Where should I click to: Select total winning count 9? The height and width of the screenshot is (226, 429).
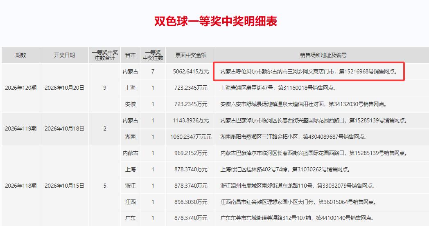[105, 88]
